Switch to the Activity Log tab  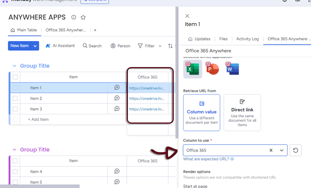point(247,39)
